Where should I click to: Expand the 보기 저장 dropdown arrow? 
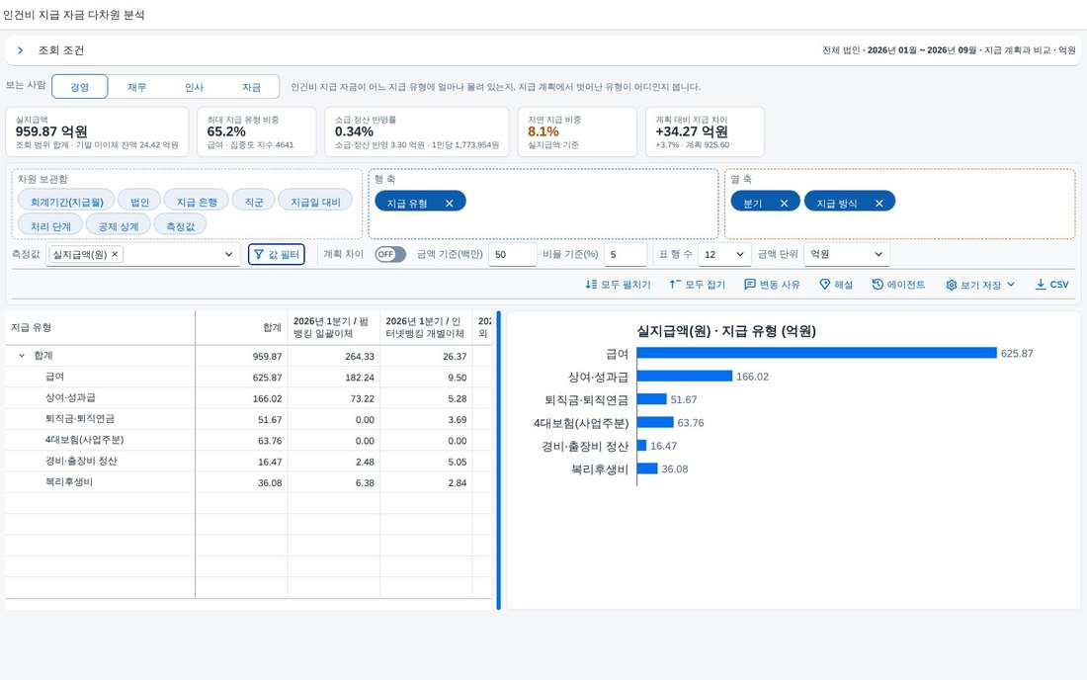tap(1011, 285)
